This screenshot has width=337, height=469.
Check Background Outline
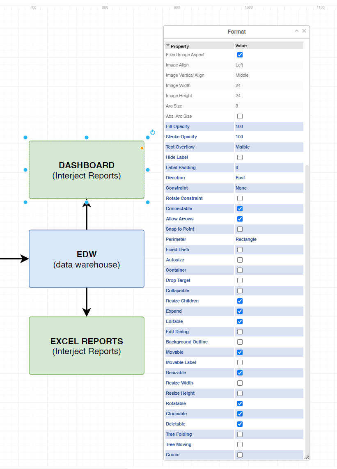click(240, 342)
